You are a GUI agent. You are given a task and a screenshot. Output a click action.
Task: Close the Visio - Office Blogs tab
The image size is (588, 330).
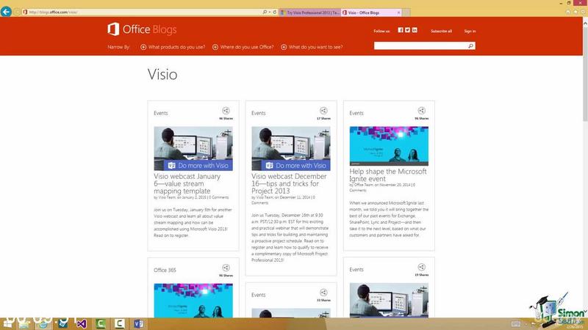(x=398, y=12)
